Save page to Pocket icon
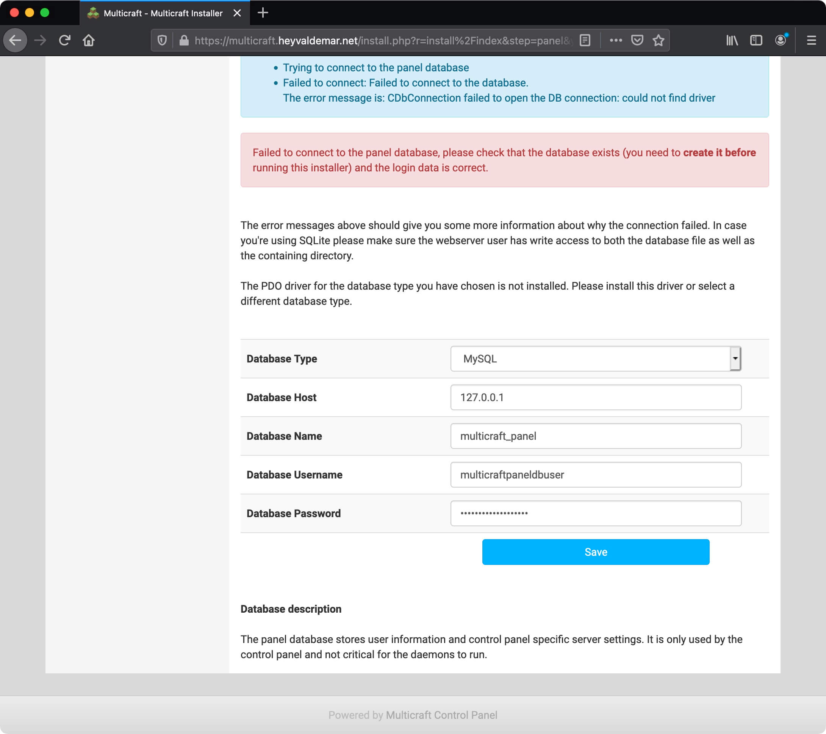826x734 pixels. tap(637, 41)
